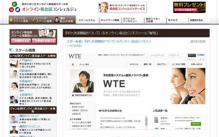Image resolution: width=219 pixels, height=137 pixels.
Task: Click the 2013/12/26 article date
Action: (x=198, y=42)
